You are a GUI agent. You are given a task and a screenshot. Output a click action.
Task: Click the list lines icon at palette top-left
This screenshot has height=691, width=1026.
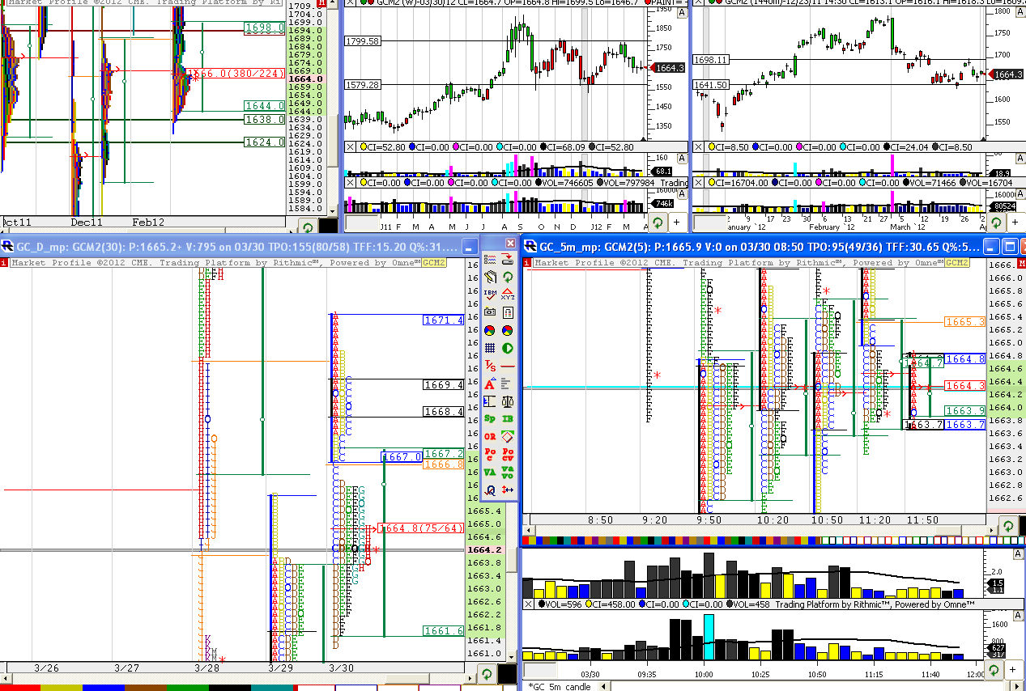coord(490,259)
